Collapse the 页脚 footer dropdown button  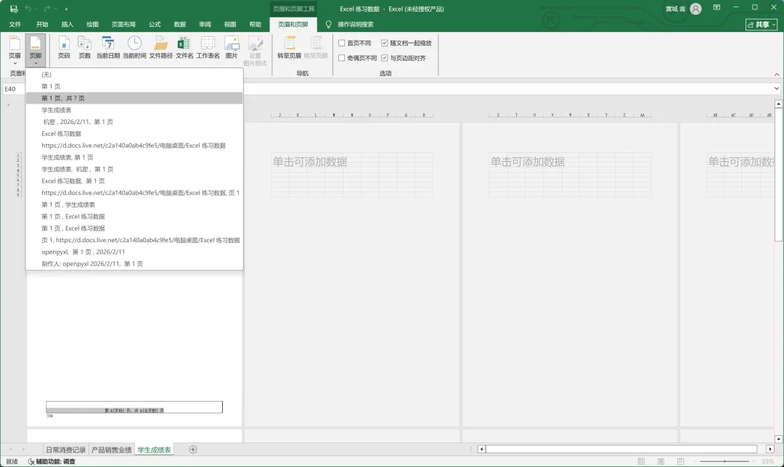point(36,51)
